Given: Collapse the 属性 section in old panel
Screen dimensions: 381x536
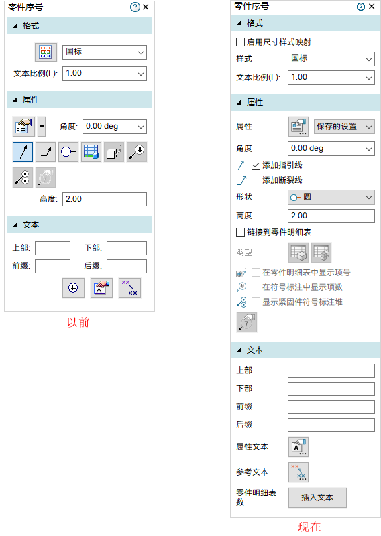Looking at the screenshot, I should 15,100.
